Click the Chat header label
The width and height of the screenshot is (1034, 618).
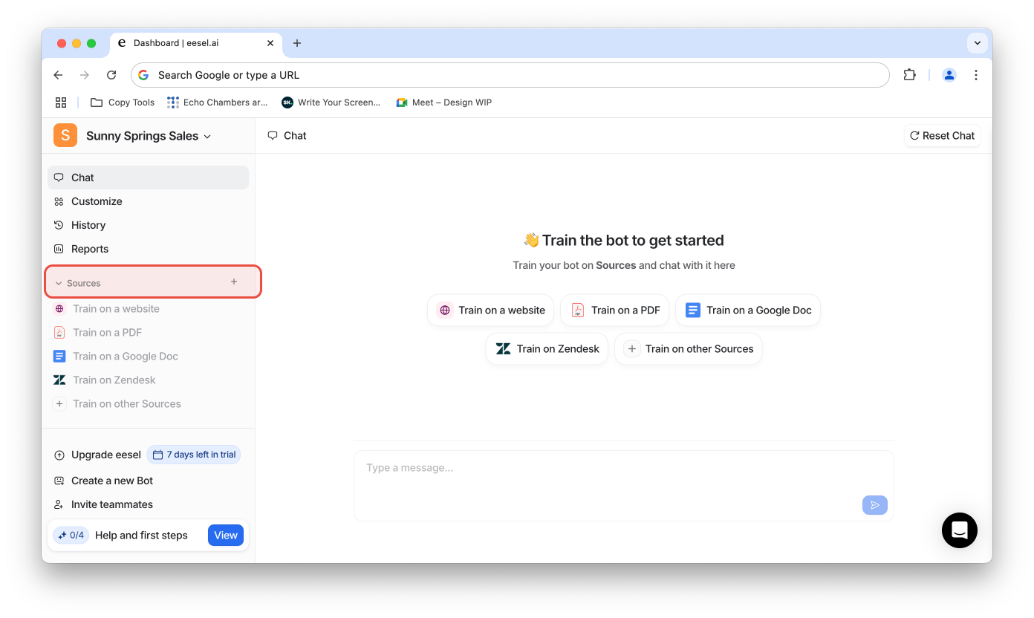295,136
